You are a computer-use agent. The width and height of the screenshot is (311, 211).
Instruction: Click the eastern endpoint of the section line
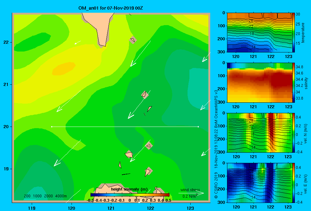pyautogui.click(x=198, y=127)
